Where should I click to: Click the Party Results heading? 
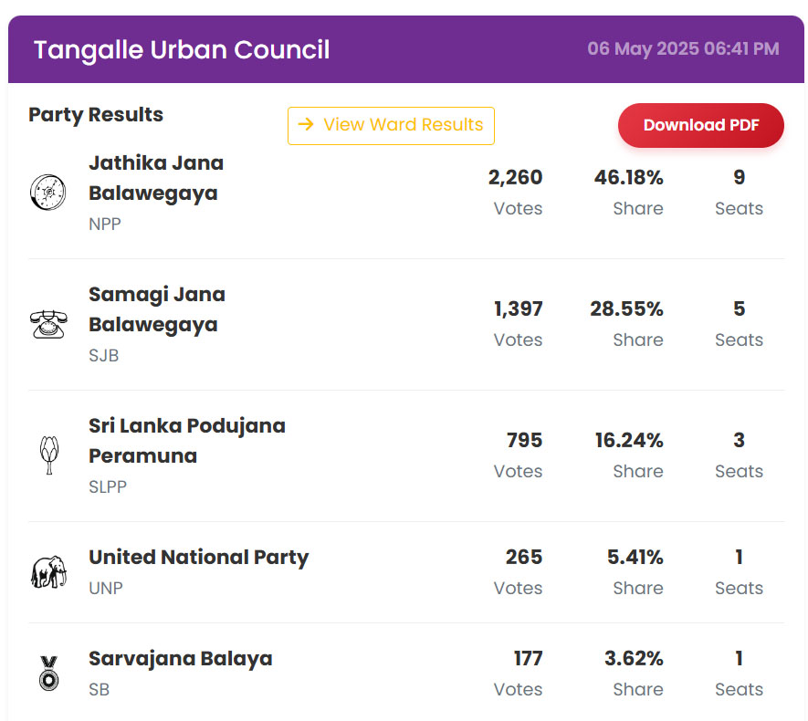(x=96, y=115)
